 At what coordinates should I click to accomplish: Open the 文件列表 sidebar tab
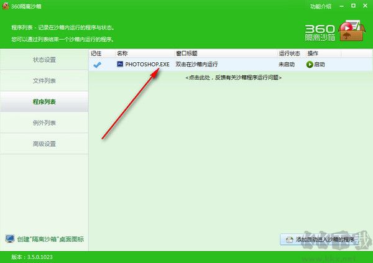44,81
